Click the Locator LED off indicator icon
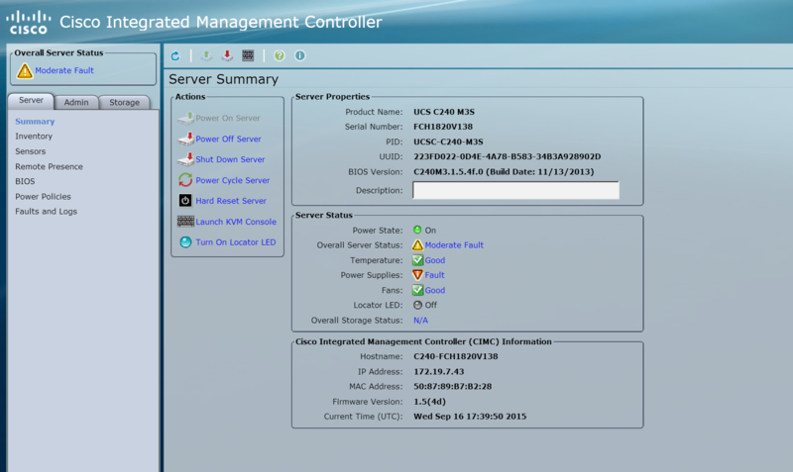 point(417,305)
